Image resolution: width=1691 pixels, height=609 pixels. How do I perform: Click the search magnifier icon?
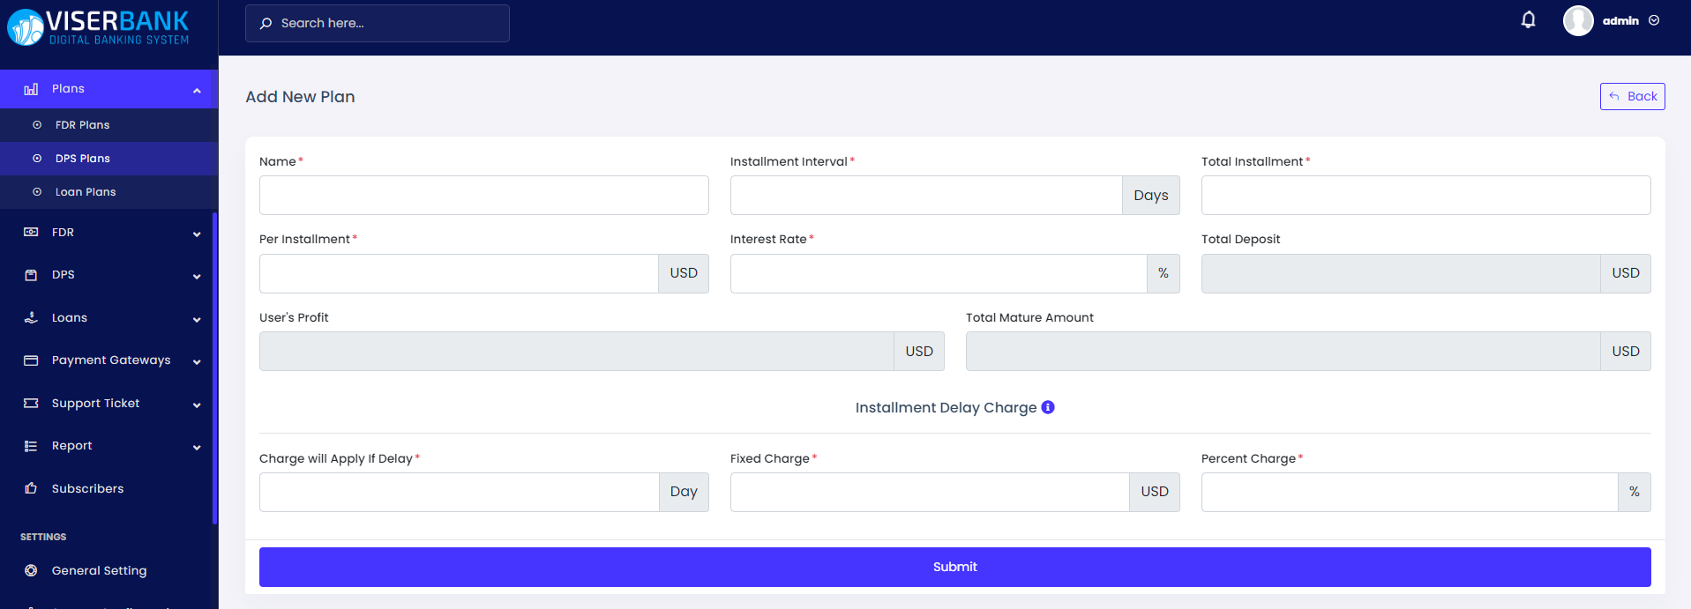[x=266, y=24]
